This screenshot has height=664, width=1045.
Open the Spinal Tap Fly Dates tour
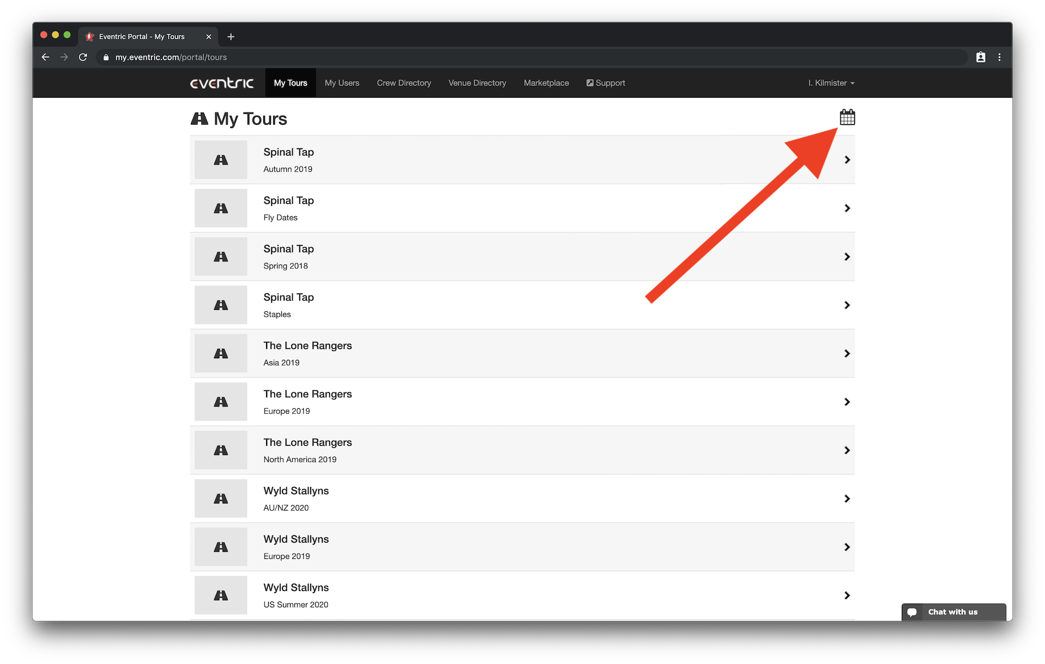point(522,208)
